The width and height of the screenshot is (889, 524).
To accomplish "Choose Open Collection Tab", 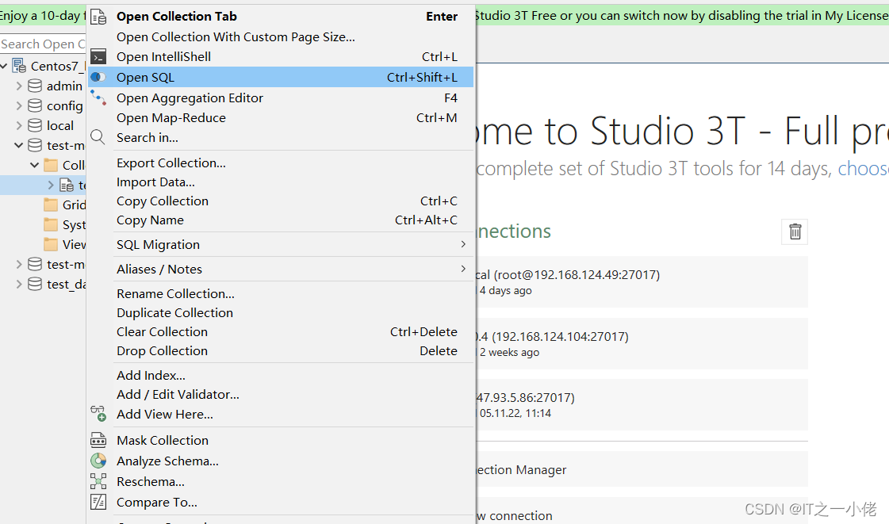I will [282, 17].
